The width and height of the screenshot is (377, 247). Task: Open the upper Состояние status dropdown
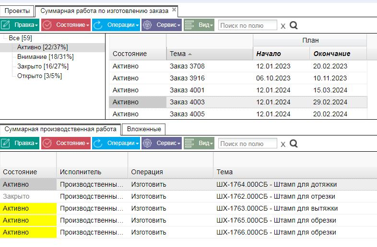point(66,25)
